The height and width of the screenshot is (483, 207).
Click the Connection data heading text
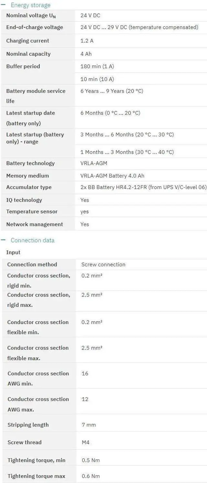32,240
